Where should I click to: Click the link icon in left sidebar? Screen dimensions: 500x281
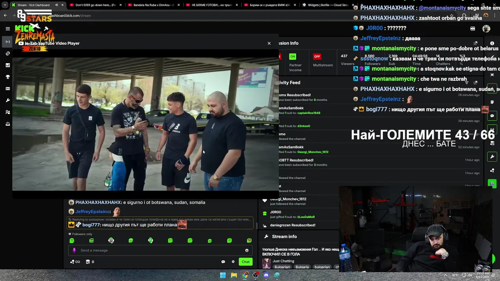pos(7,53)
